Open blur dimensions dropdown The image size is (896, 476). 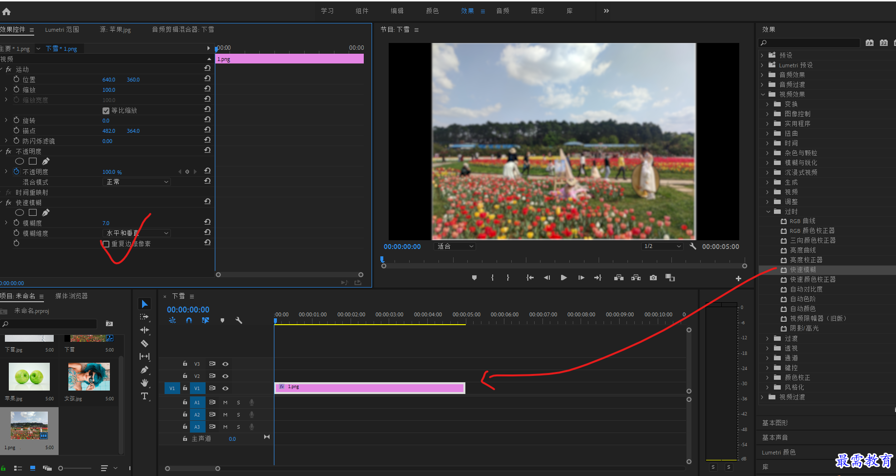[137, 233]
